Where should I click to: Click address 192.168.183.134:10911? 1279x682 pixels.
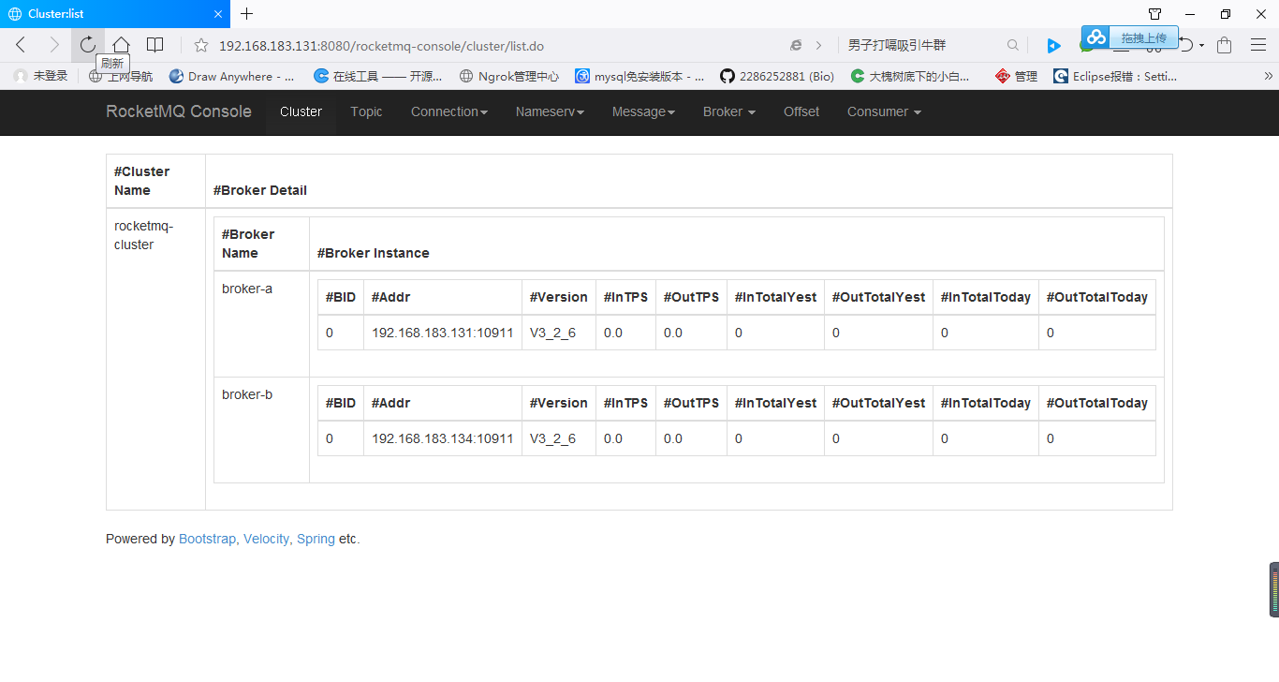tap(443, 438)
